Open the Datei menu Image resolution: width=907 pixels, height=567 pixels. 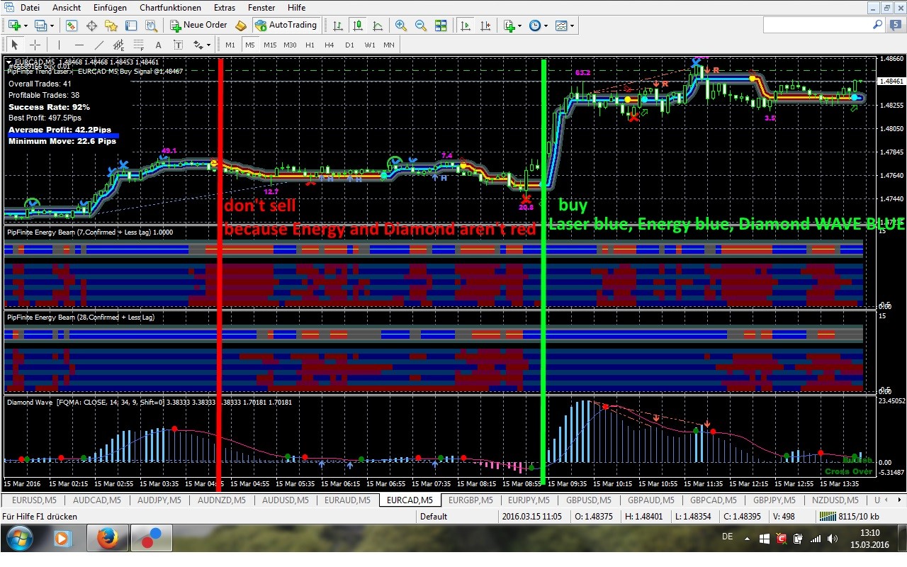(x=30, y=8)
